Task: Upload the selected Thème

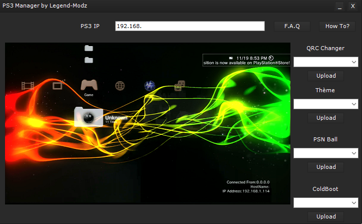Action: tap(326, 118)
